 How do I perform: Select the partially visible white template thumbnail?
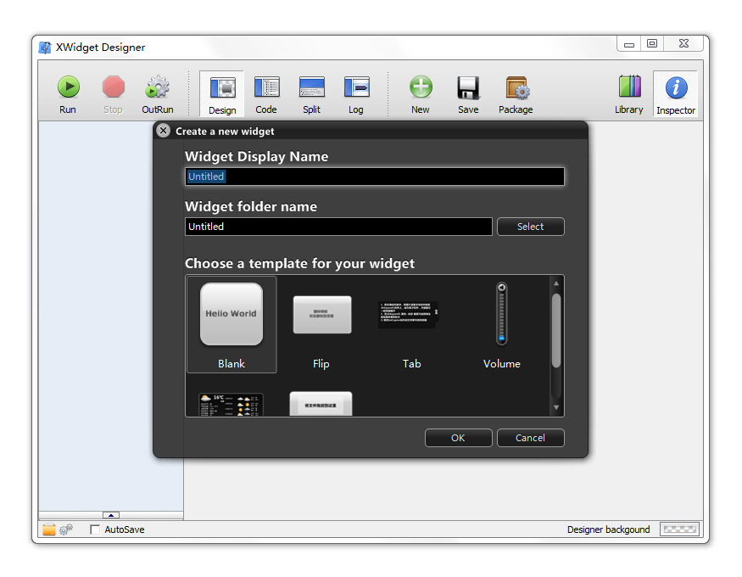321,404
